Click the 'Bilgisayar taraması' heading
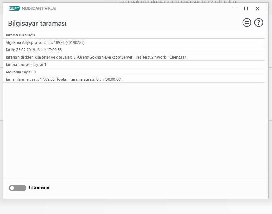 point(37,23)
